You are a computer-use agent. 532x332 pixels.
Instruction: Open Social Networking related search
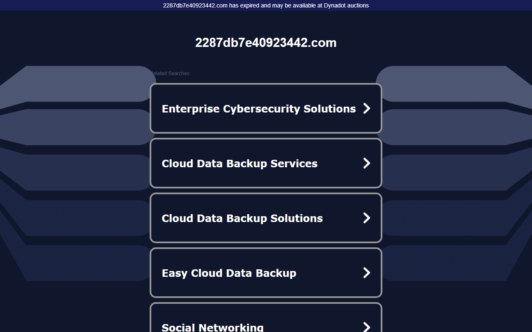pos(266,317)
